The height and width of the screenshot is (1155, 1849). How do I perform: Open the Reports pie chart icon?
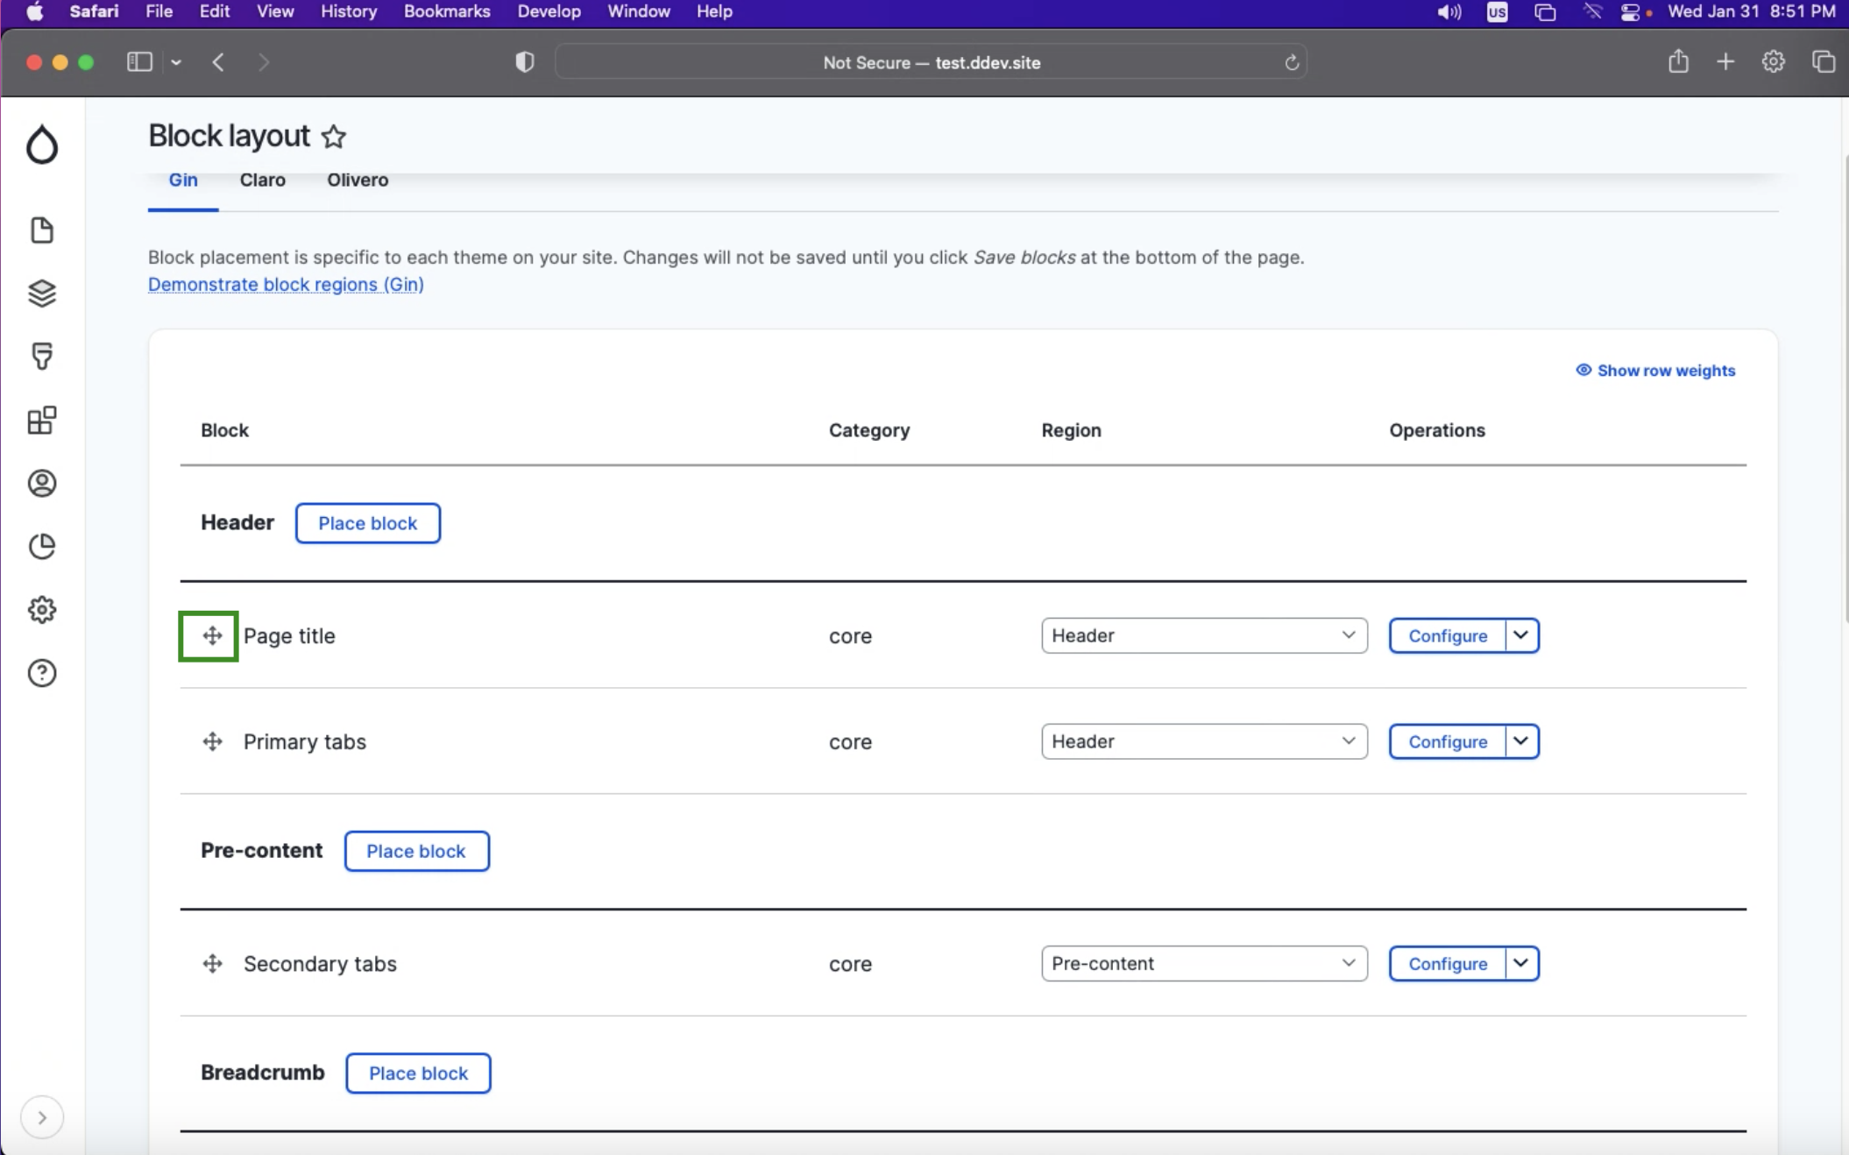[x=42, y=546]
